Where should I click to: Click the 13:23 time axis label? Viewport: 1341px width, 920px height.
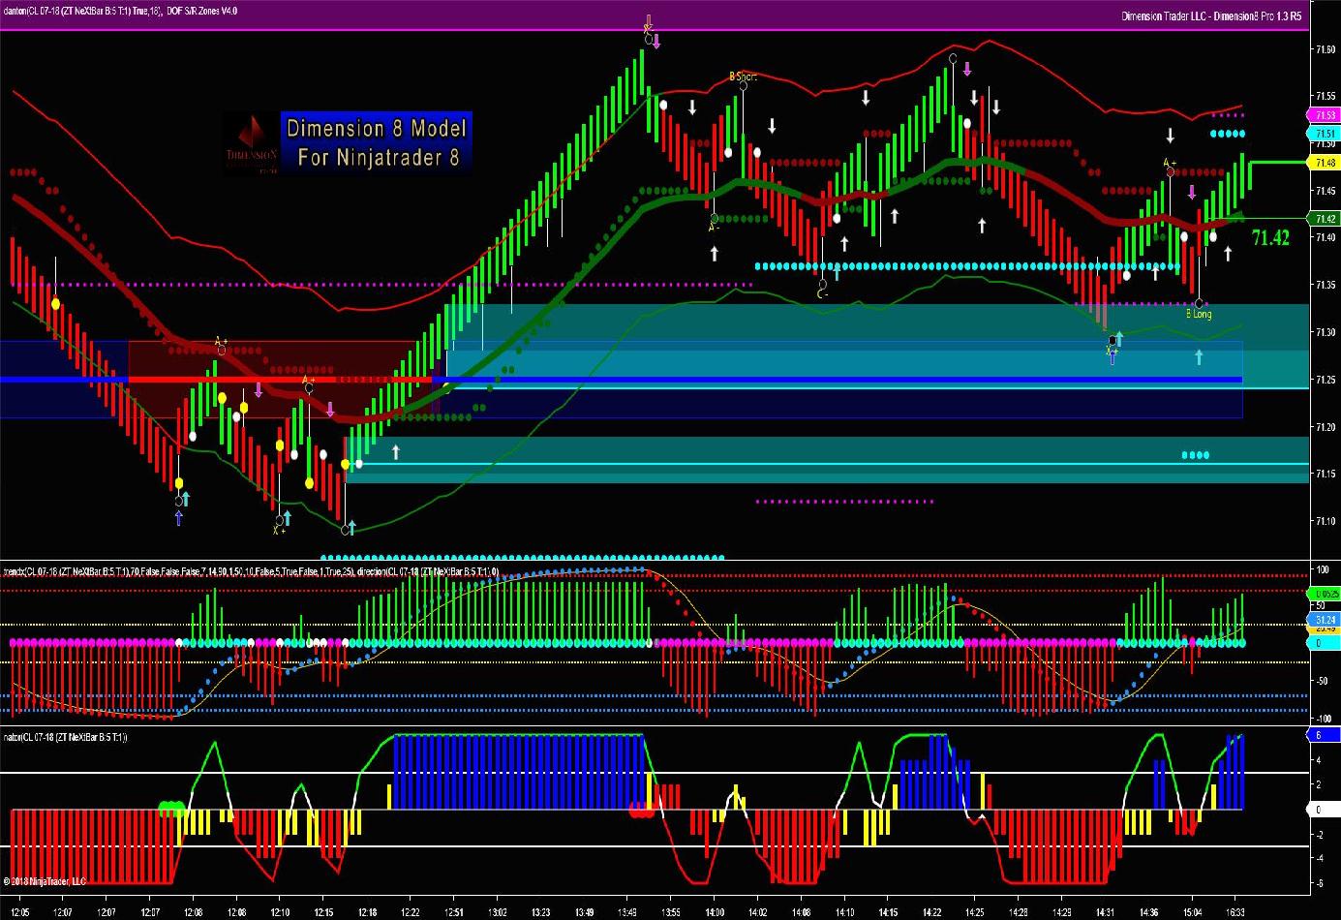point(541,912)
